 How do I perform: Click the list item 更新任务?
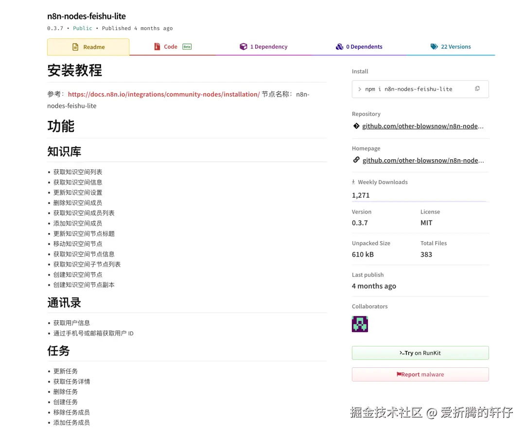click(65, 371)
